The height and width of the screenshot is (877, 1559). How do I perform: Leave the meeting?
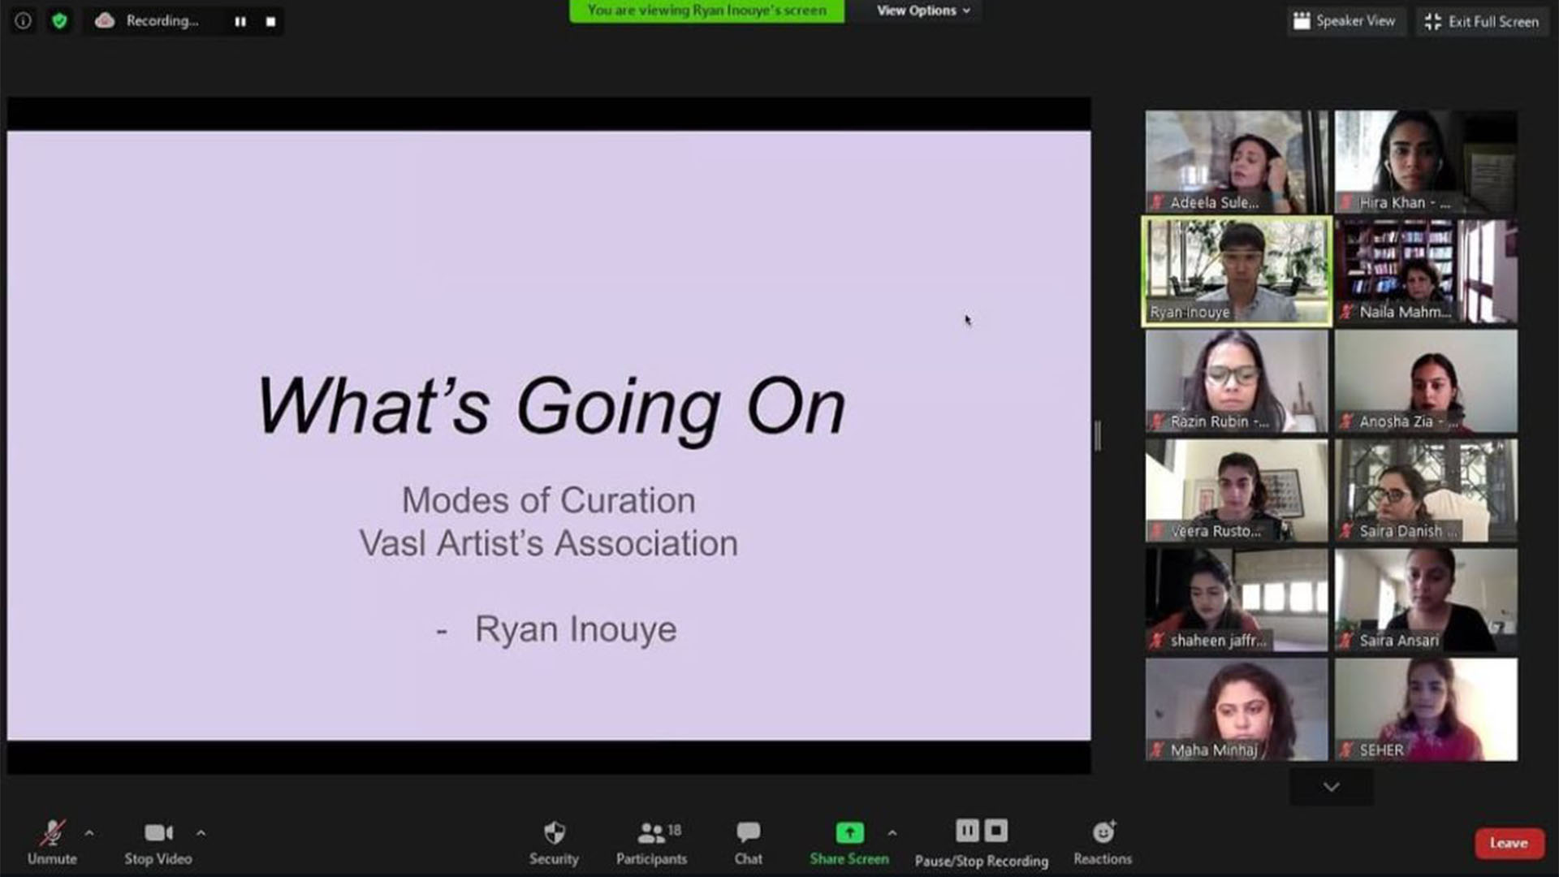(1509, 844)
